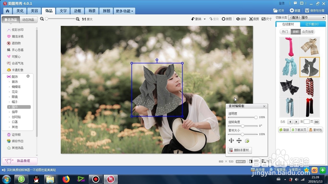328x184 pixels.
Task: Select 眼镜 under accessories
Action: pyautogui.click(x=15, y=97)
